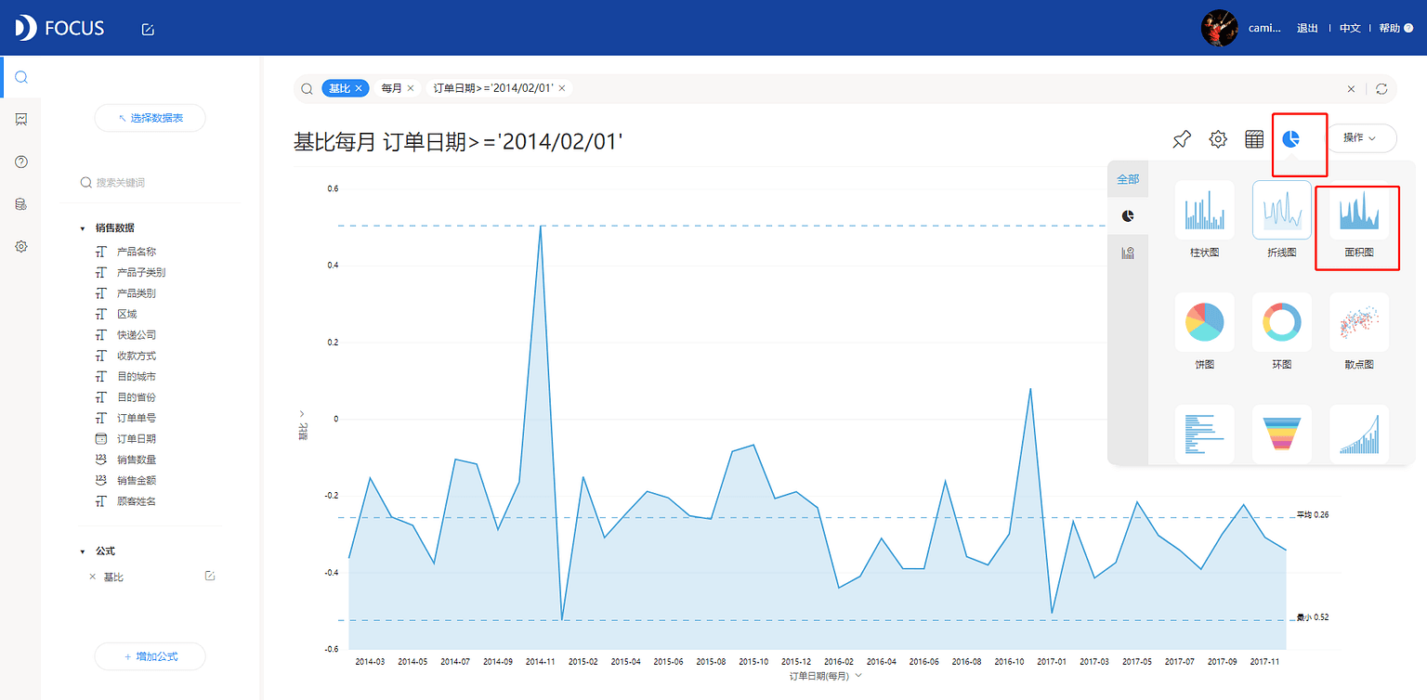Open the 操作 dropdown menu
Image resolution: width=1427 pixels, height=700 pixels.
[x=1360, y=137]
